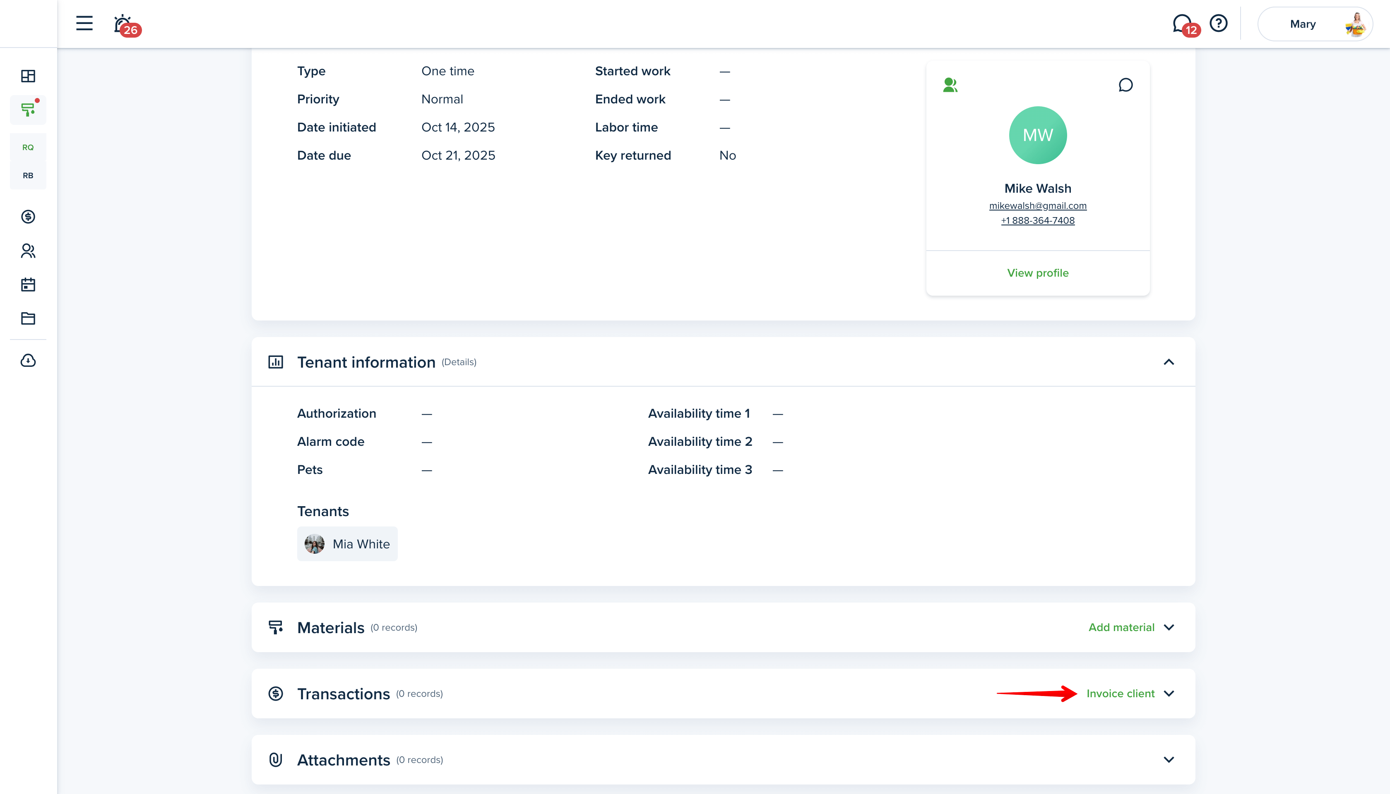Screen dimensions: 1390x794
Task: Select the RQ submenu item
Action: 28,147
